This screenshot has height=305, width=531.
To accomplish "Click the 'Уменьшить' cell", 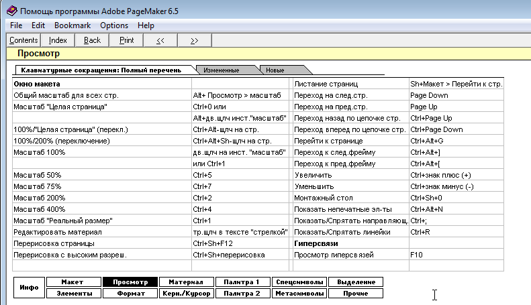I will pos(351,186).
